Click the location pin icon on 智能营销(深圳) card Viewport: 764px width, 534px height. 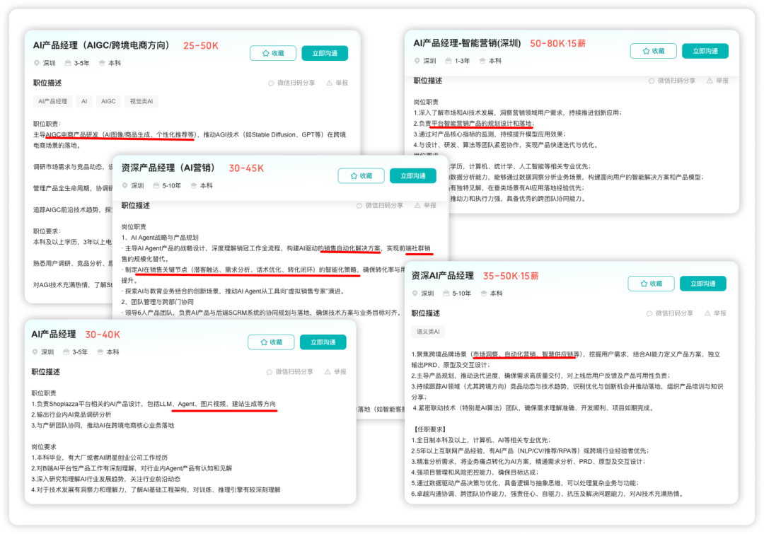tap(417, 61)
